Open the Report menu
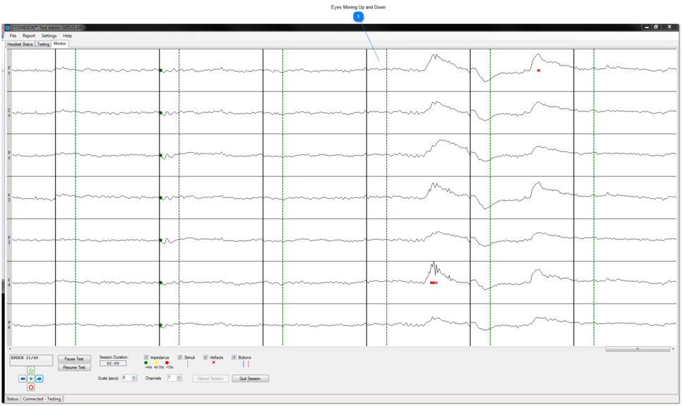 (28, 36)
